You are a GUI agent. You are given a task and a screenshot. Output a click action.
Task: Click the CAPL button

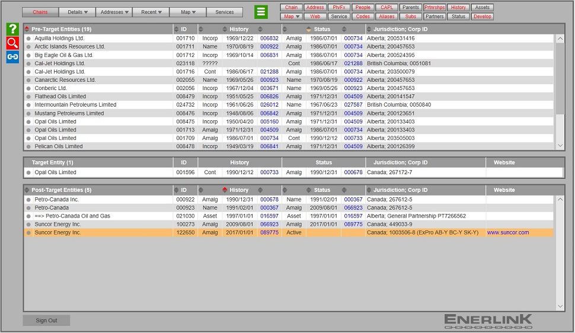[x=386, y=7]
